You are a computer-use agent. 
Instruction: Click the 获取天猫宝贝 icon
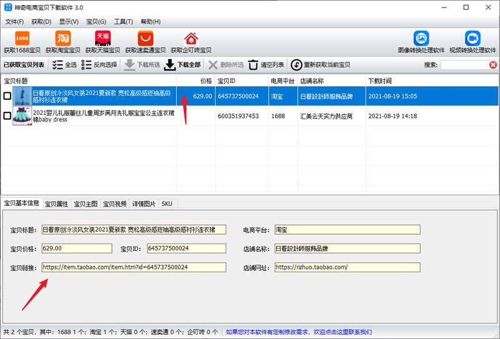(102, 38)
